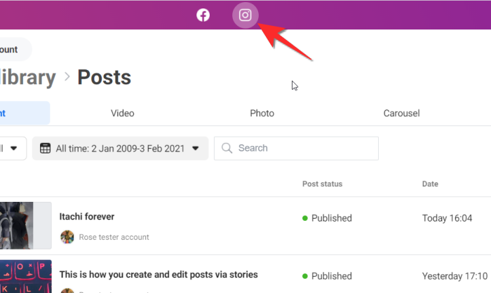Switch to the Photo tab
Viewport: 491px width, 293px height.
coord(262,113)
